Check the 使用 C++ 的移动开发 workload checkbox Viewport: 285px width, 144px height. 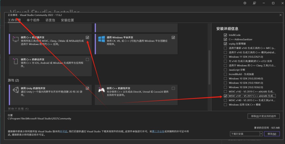pyautogui.click(x=87, y=59)
